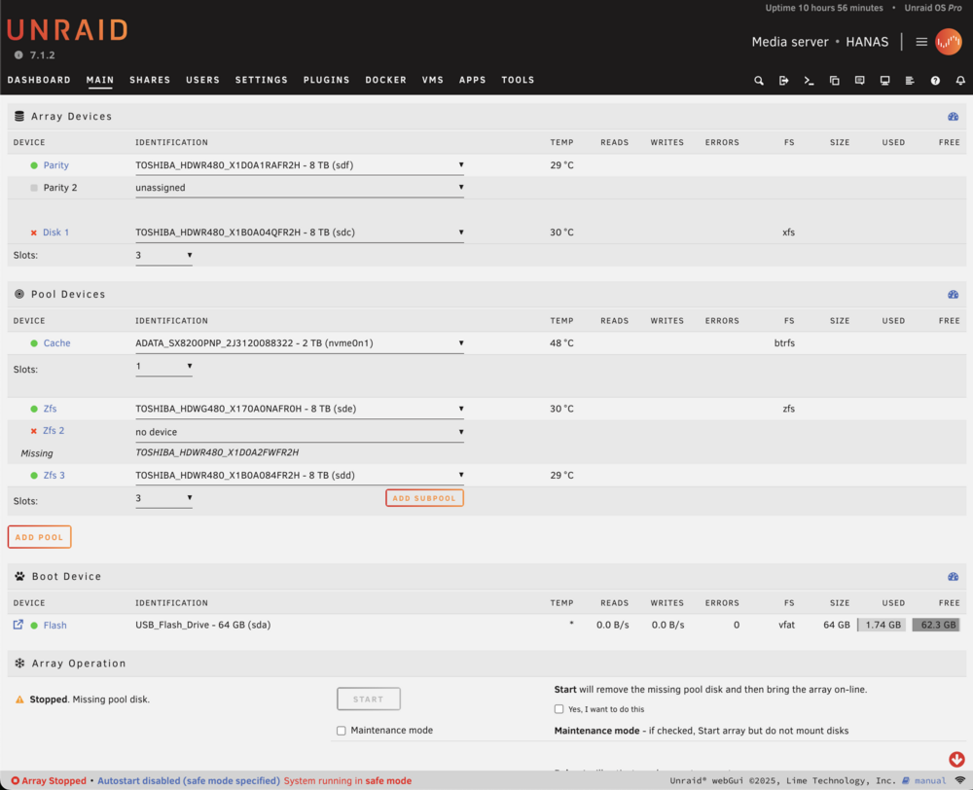Click the Array Devices database icon

click(19, 116)
